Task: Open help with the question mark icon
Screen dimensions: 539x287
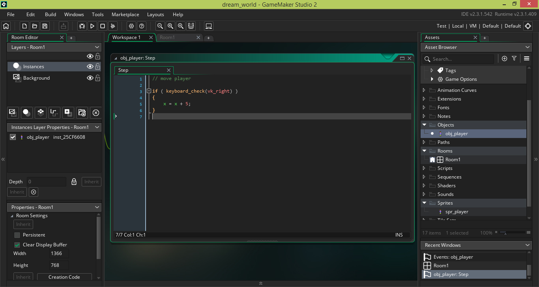Action: [142, 26]
